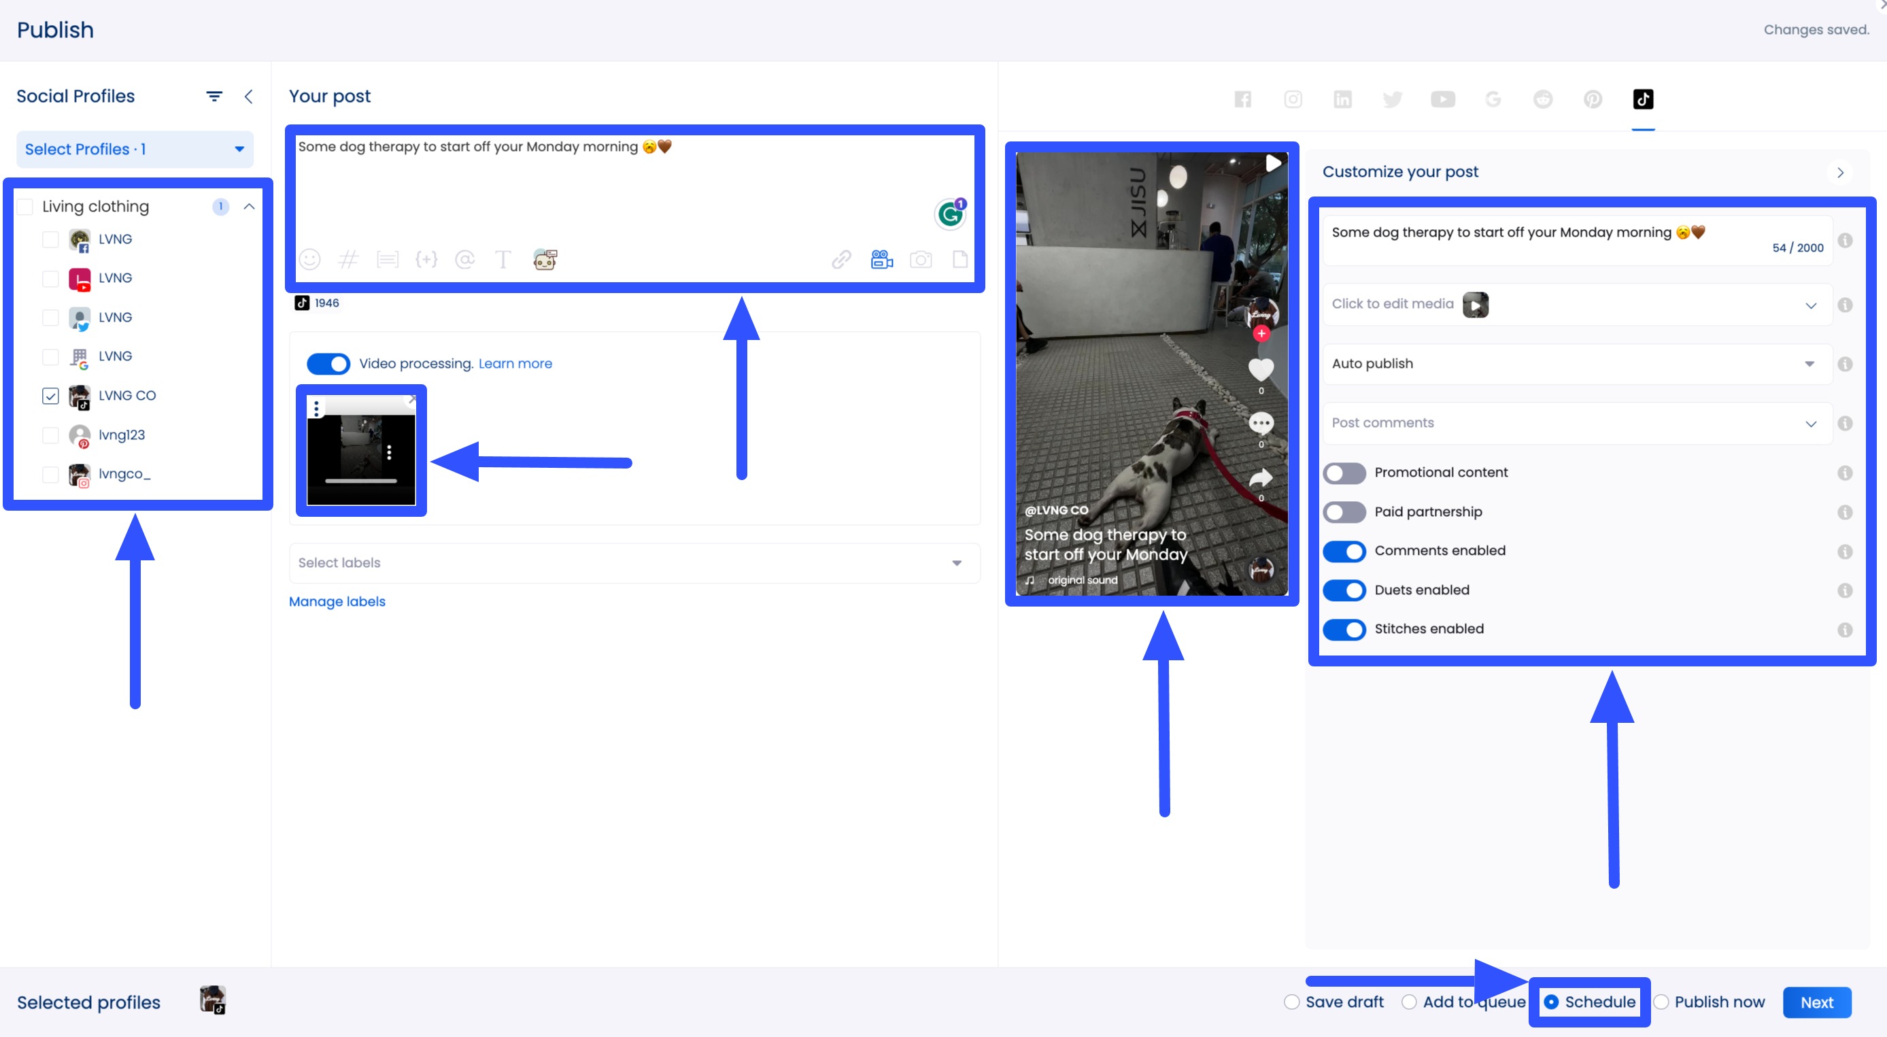Click the Grammarly icon in text box
1887x1037 pixels.
(950, 214)
